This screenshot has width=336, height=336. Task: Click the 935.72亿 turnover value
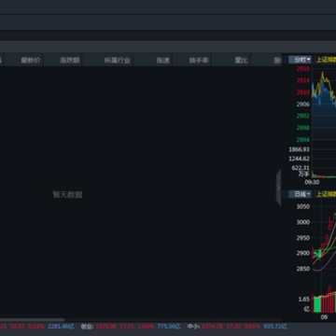tap(275, 327)
